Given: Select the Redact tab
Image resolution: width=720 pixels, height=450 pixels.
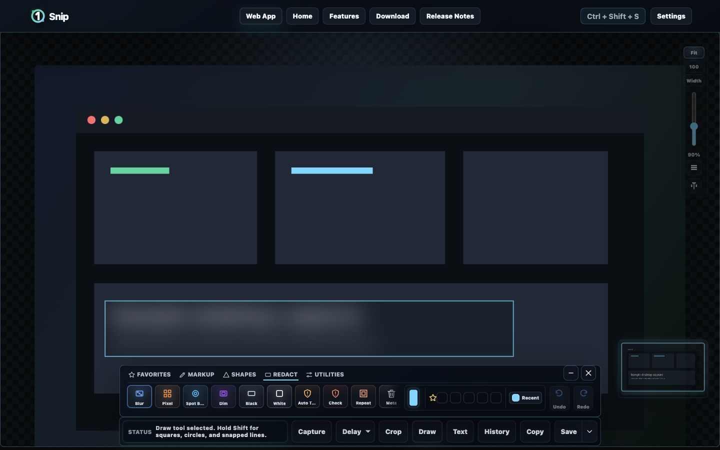Looking at the screenshot, I should (x=281, y=374).
